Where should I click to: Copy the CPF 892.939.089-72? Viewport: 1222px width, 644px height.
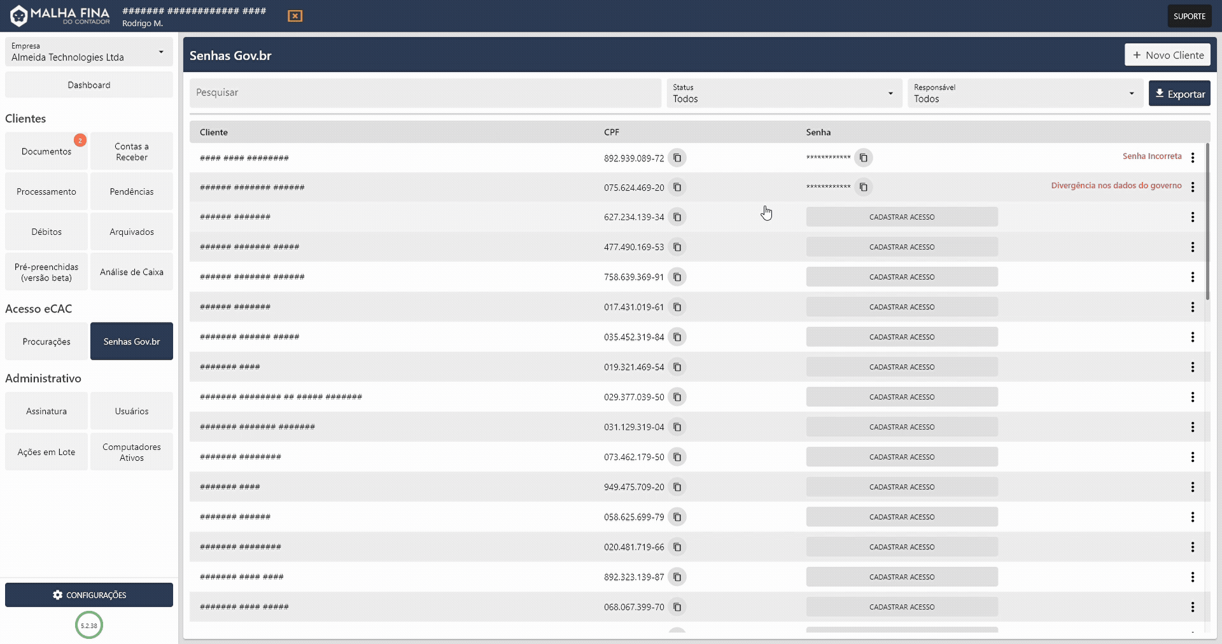(677, 158)
